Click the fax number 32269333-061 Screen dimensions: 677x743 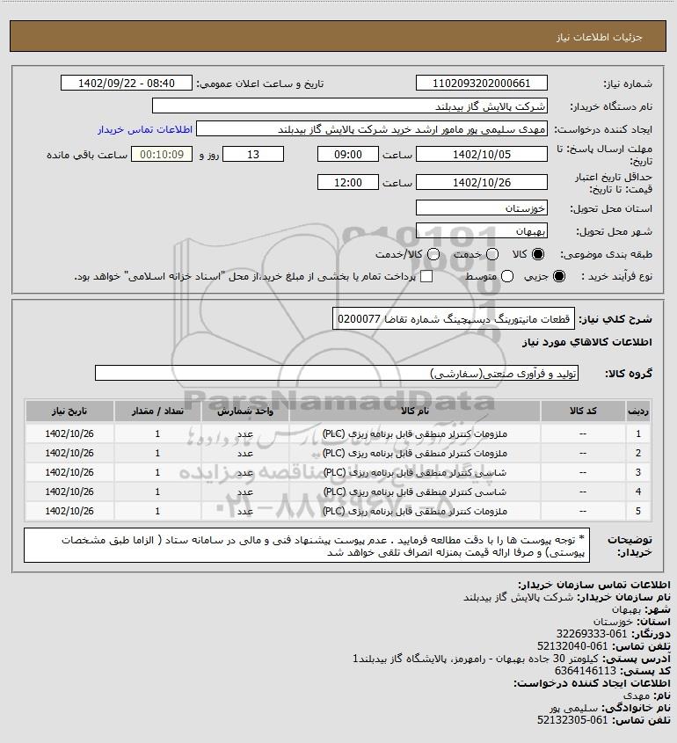[591, 634]
